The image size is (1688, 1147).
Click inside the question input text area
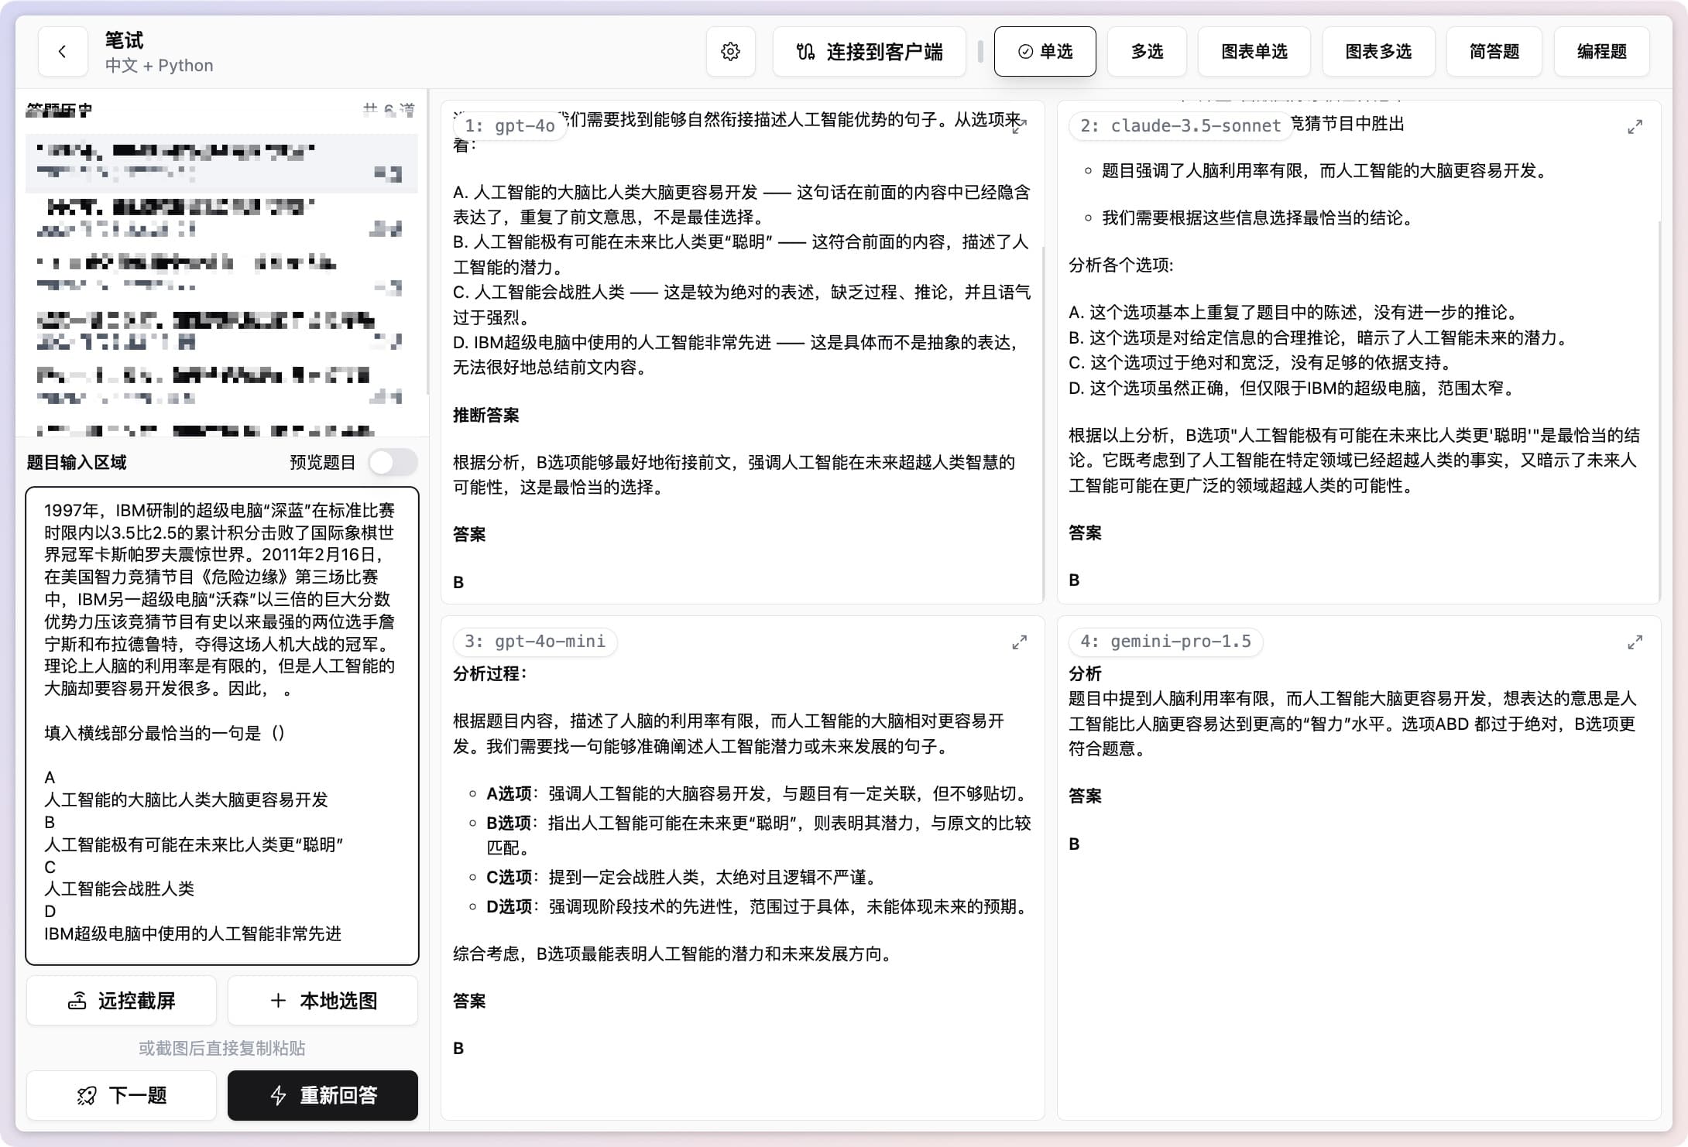222,725
